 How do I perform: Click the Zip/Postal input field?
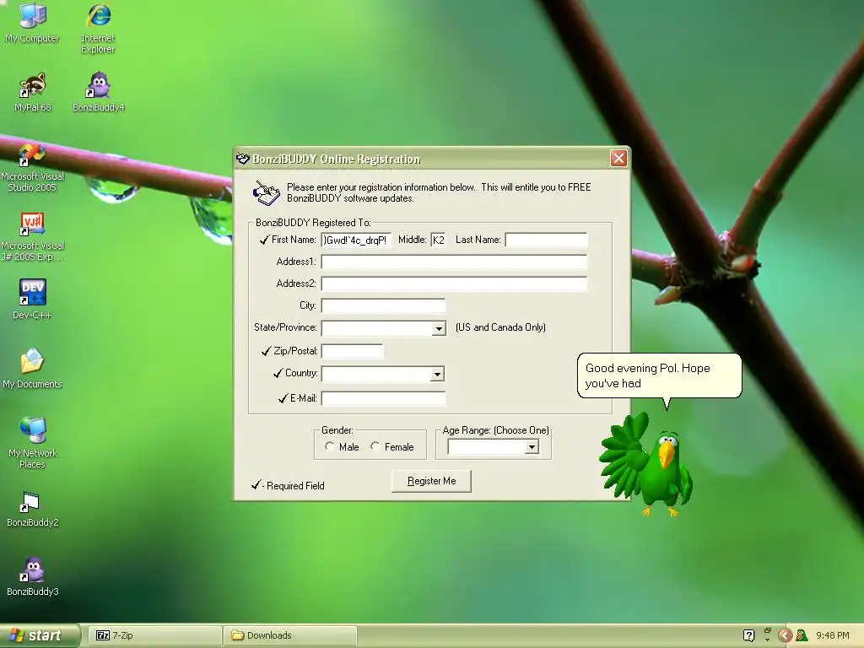[352, 351]
